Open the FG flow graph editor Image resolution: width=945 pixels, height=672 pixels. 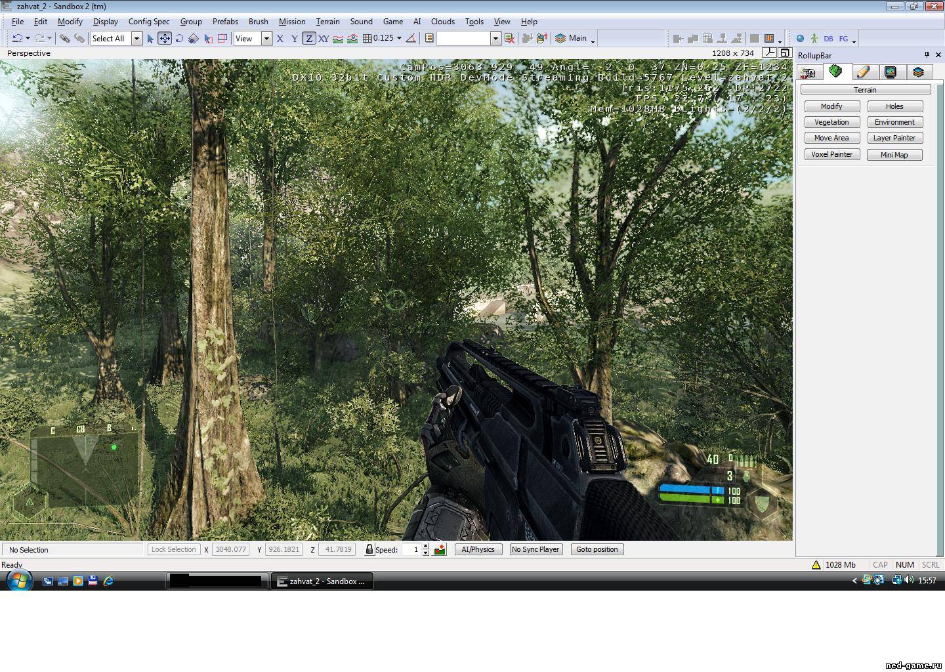(x=843, y=39)
